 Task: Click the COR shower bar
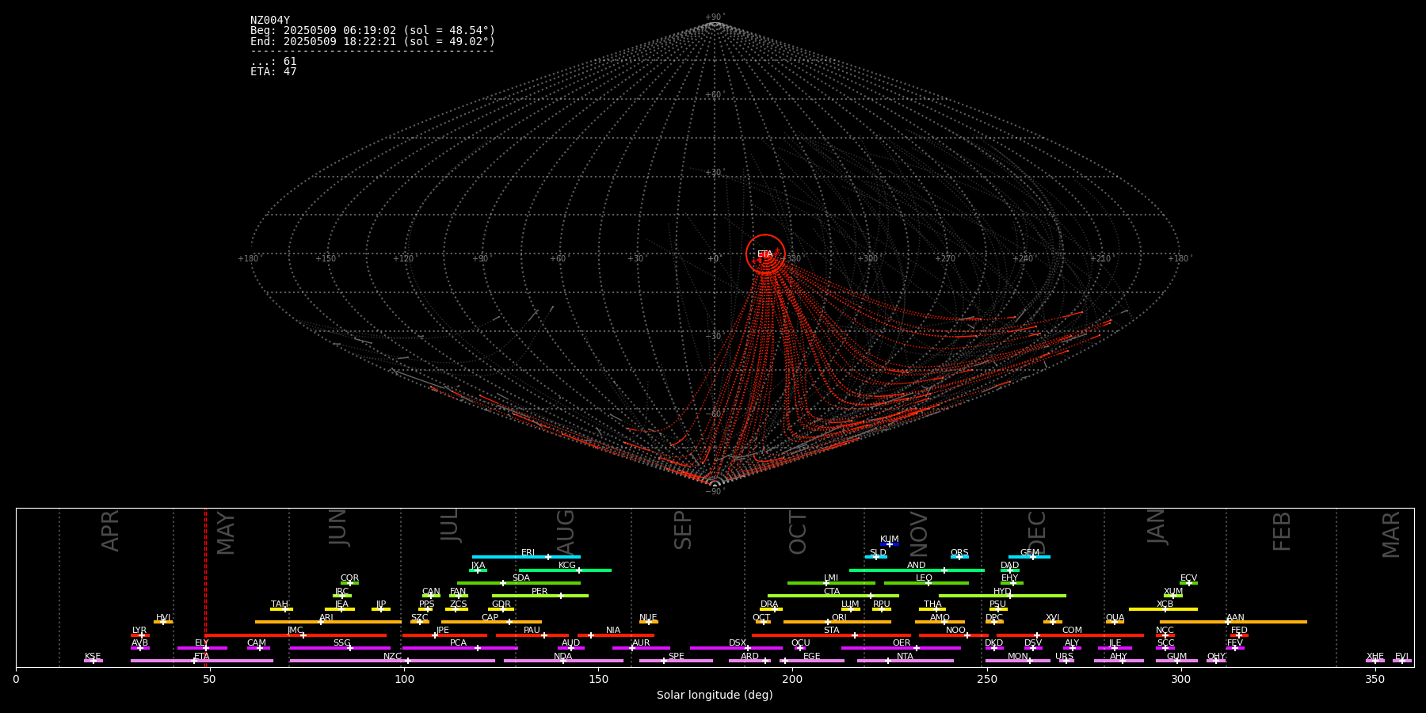pos(349,583)
